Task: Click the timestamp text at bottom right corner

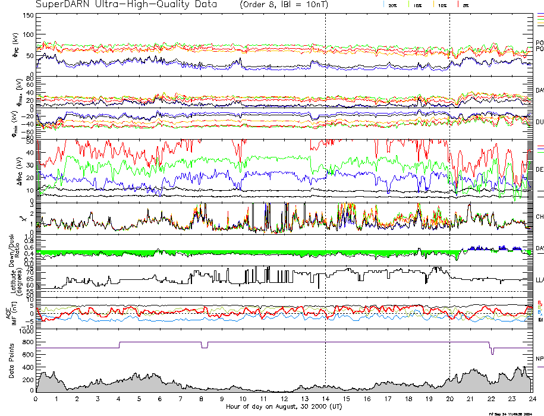Action: pos(510,414)
